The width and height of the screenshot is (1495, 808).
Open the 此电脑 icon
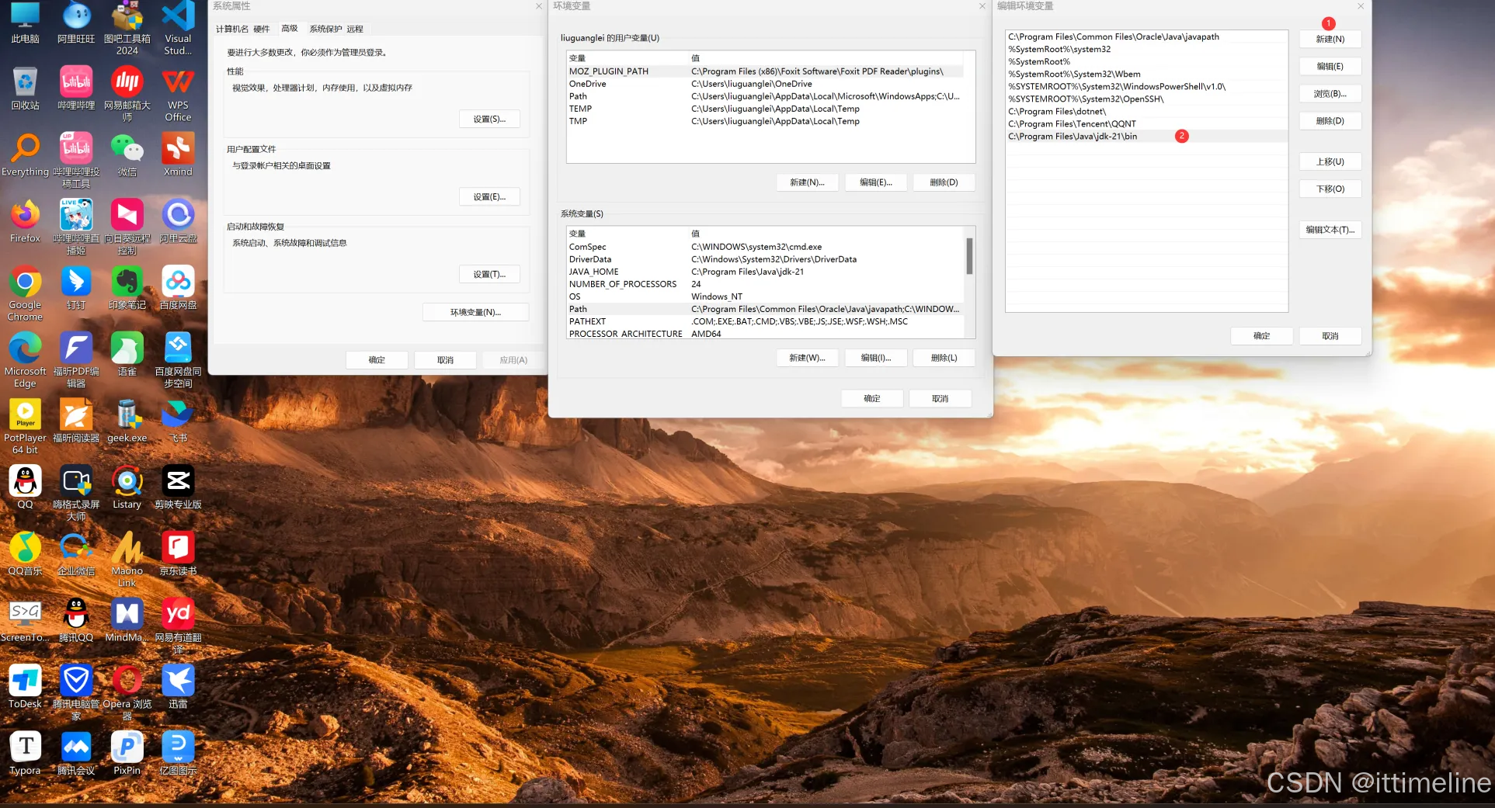(25, 22)
